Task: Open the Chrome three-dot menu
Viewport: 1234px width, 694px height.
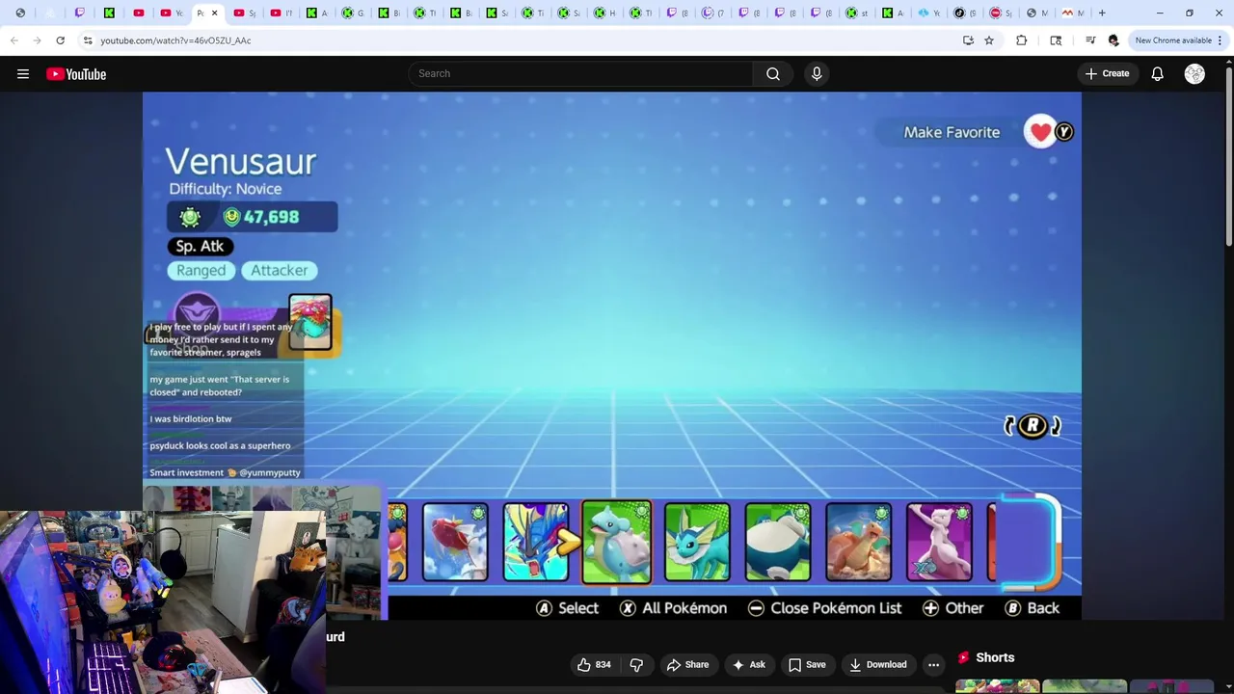Action: [x=1220, y=40]
